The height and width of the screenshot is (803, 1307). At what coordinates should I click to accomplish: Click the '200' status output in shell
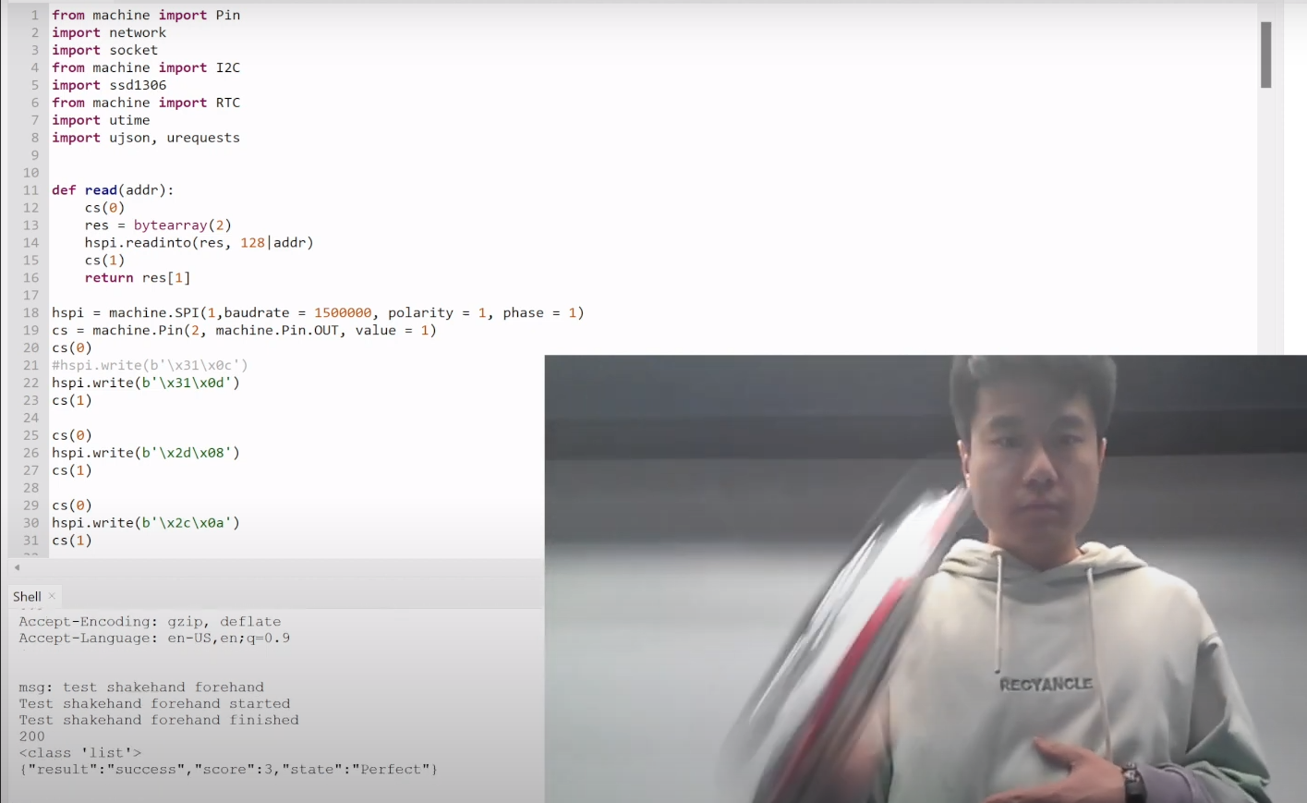[31, 737]
